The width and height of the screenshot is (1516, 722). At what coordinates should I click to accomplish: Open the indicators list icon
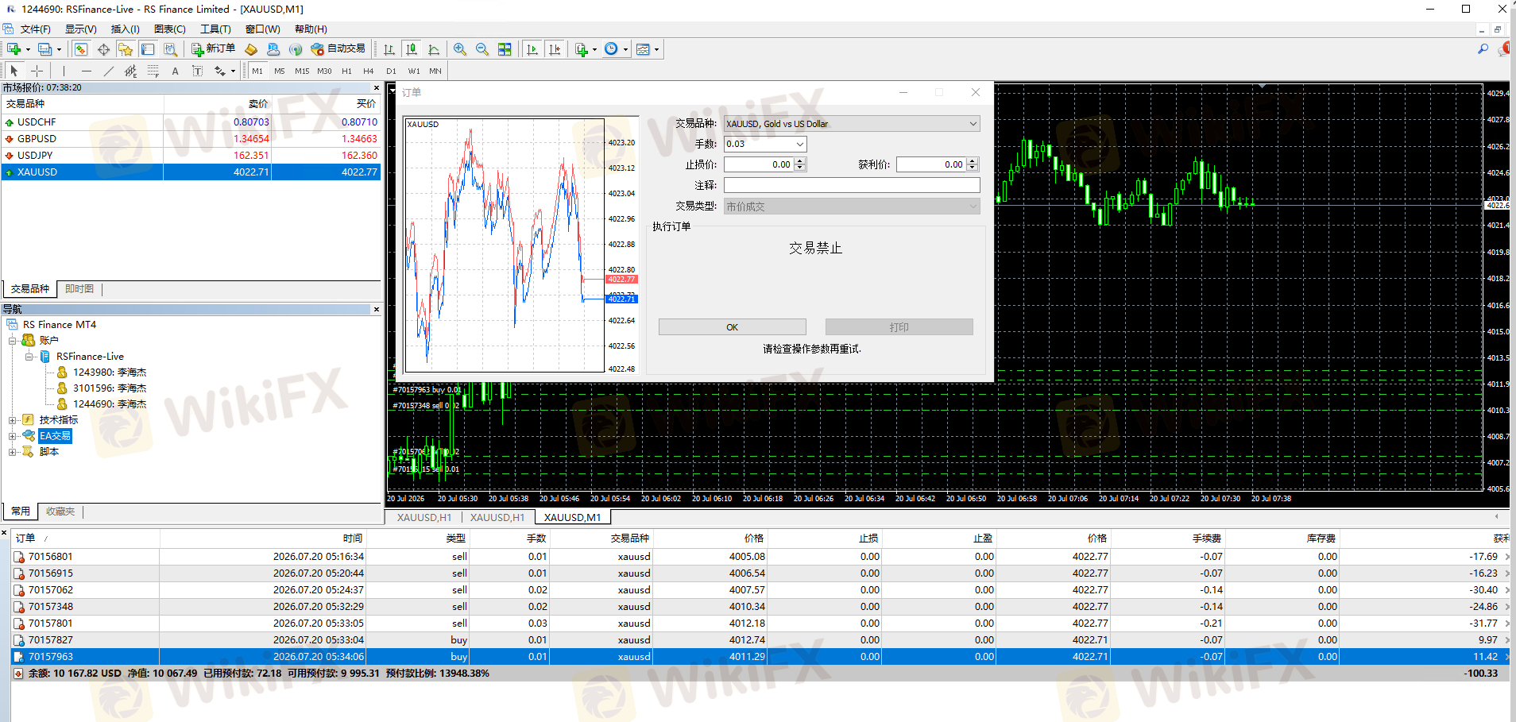tap(582, 49)
